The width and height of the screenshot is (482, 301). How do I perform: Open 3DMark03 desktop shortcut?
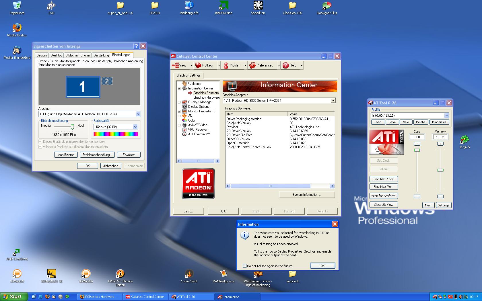(x=17, y=276)
